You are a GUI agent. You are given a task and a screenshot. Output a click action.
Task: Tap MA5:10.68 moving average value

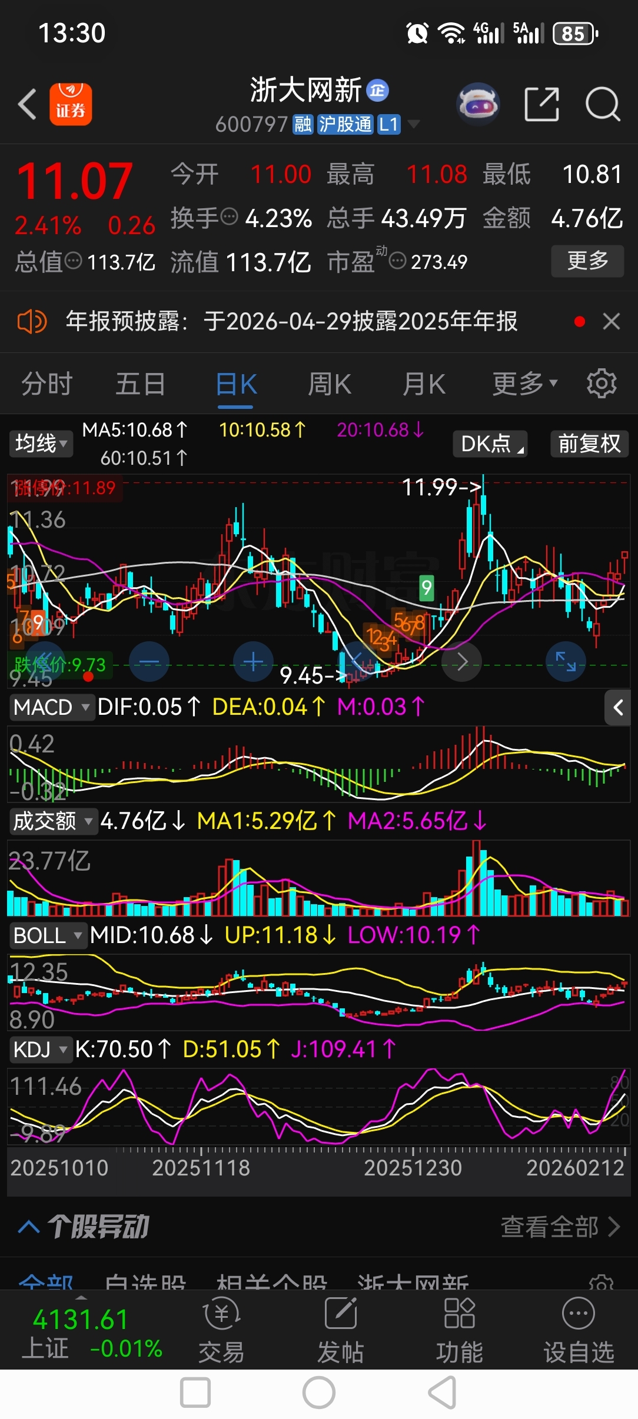[135, 430]
